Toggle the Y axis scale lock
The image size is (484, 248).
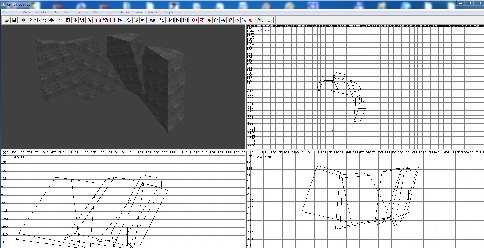click(x=178, y=20)
